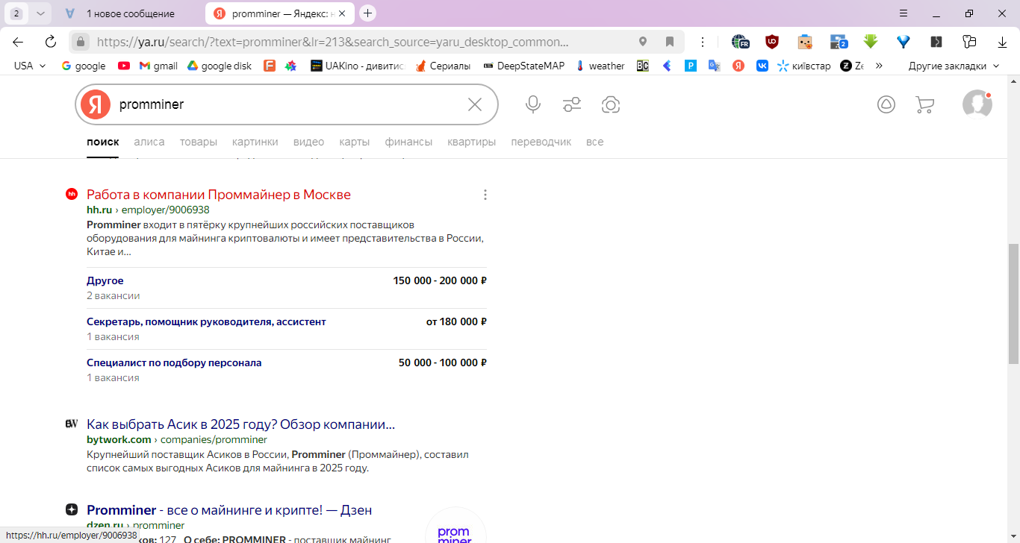Viewport: 1020px width, 543px height.
Task: Open the user profile avatar
Action: (x=977, y=104)
